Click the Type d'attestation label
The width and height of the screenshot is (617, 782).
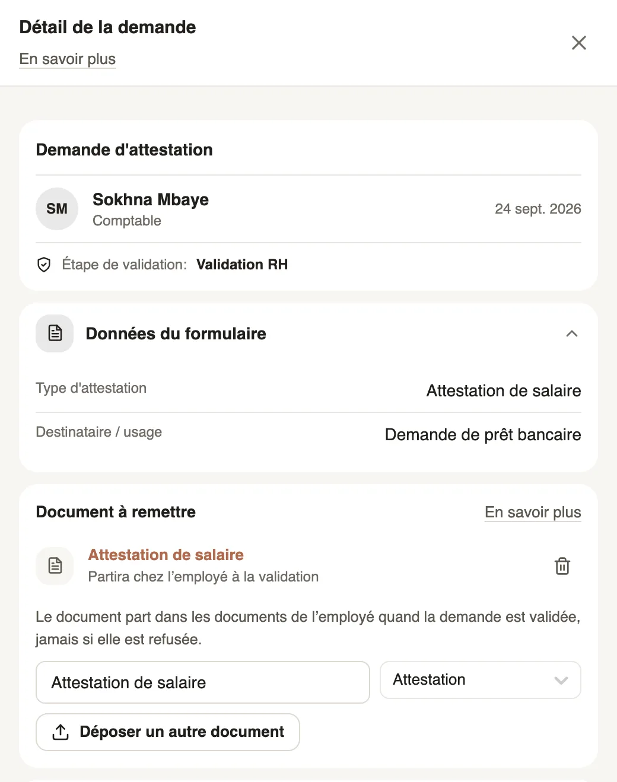(x=91, y=388)
